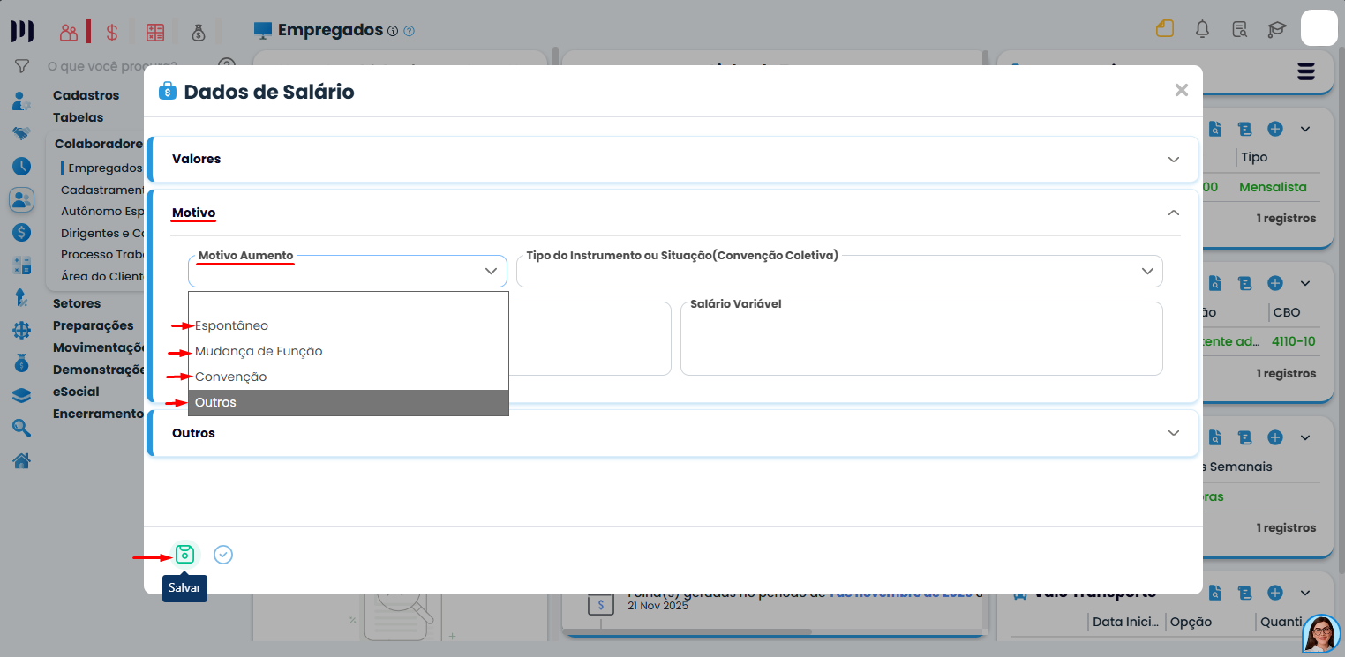This screenshot has height=657, width=1345.
Task: Open the graduation cap training icon
Action: [x=1277, y=30]
